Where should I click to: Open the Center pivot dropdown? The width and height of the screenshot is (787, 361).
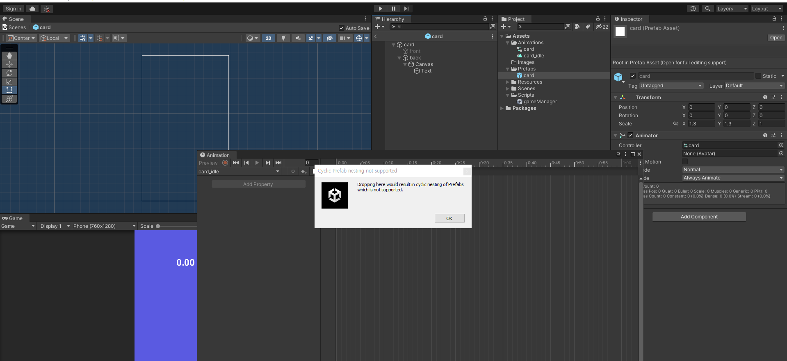pyautogui.click(x=22, y=38)
